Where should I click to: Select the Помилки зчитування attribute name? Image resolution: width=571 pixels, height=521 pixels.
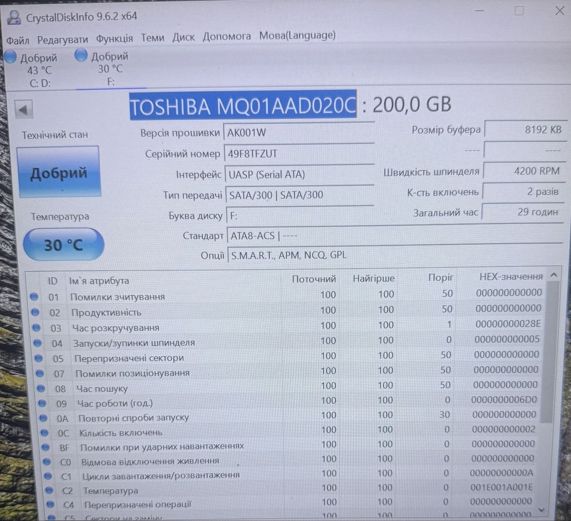(x=117, y=297)
